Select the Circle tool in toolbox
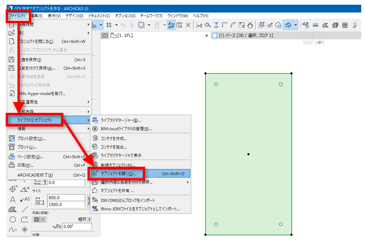This screenshot has height=247, width=365. [13, 220]
